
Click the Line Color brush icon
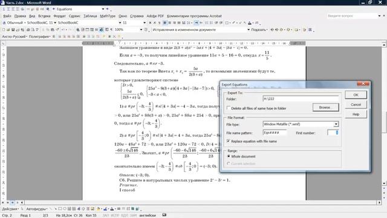point(105,209)
